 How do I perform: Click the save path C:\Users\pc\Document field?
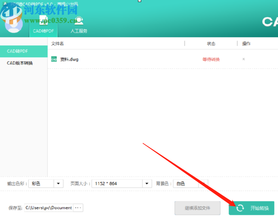click(x=49, y=208)
